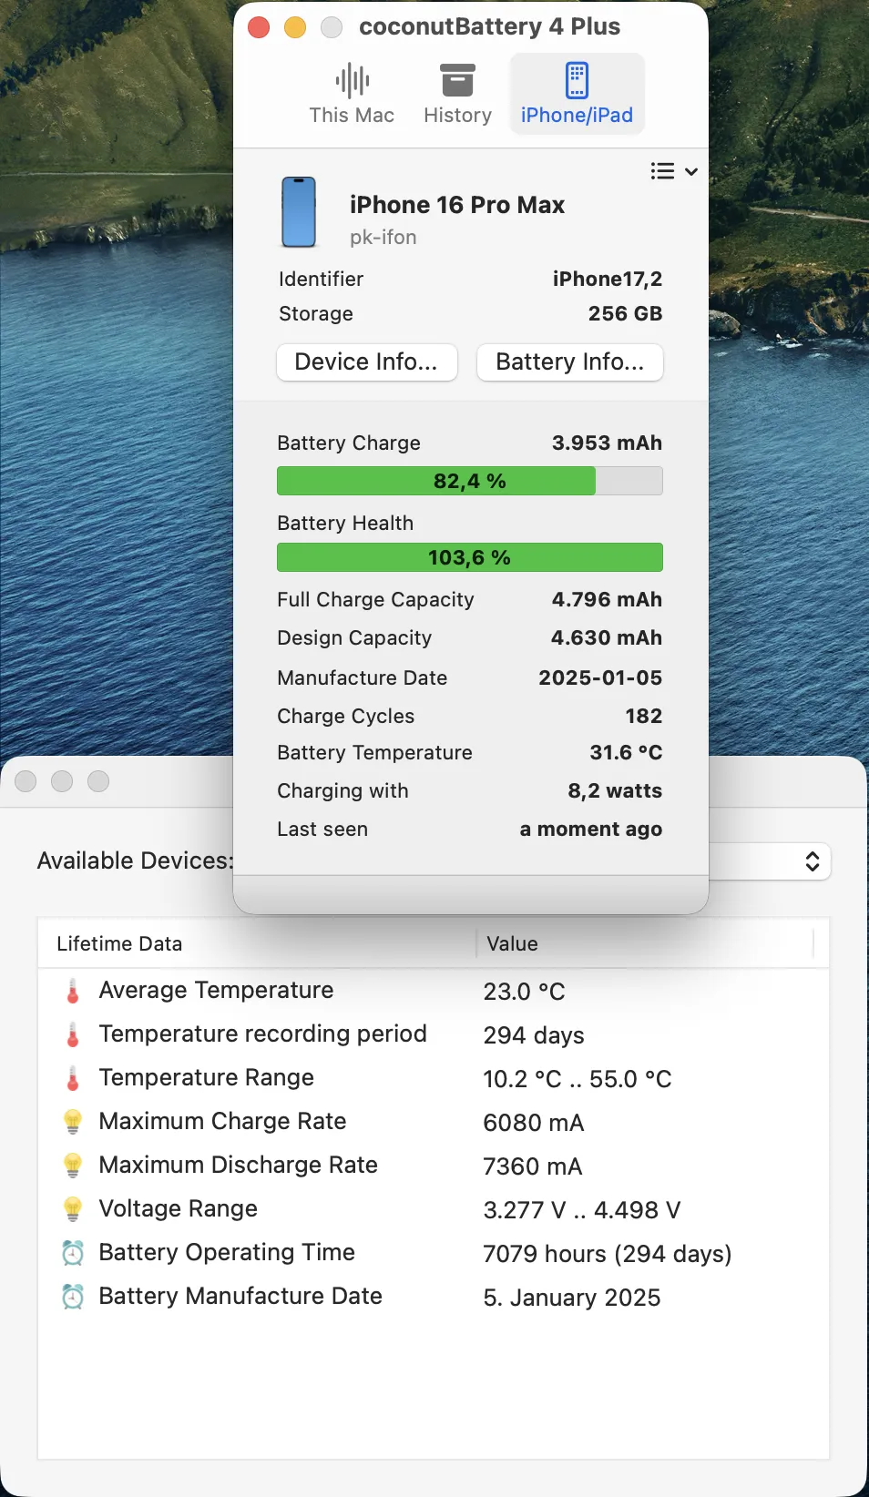This screenshot has width=869, height=1497.
Task: Click the pk-ifon device name
Action: 383,237
